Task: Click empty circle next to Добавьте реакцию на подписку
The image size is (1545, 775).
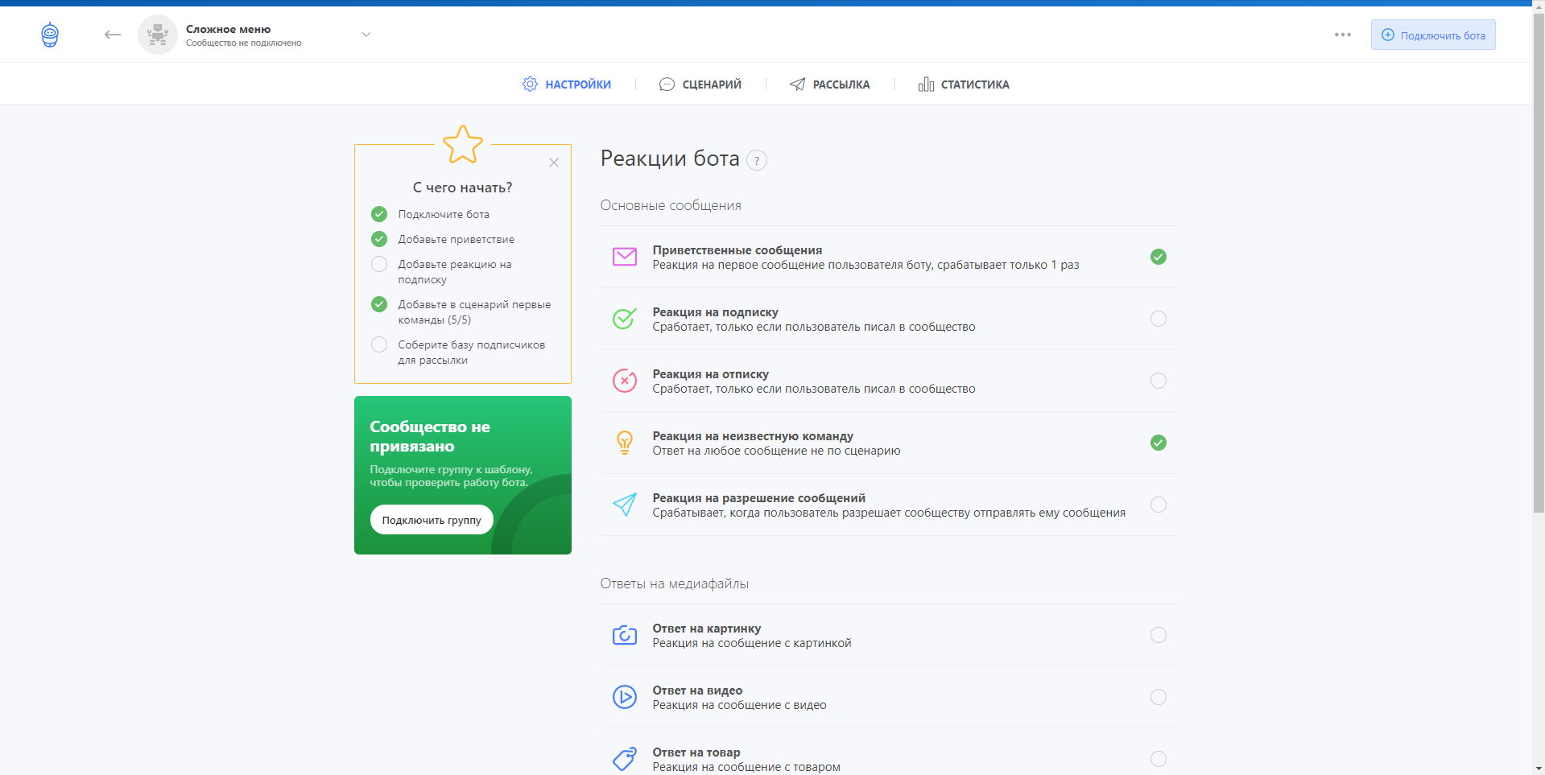Action: [x=379, y=264]
